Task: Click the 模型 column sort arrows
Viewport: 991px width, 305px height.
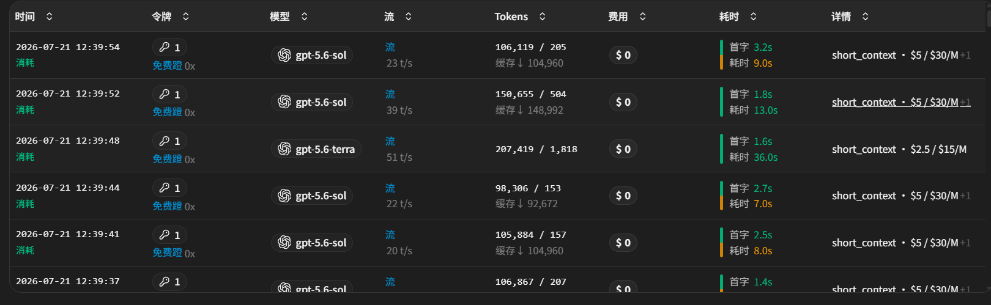Action: coord(305,17)
